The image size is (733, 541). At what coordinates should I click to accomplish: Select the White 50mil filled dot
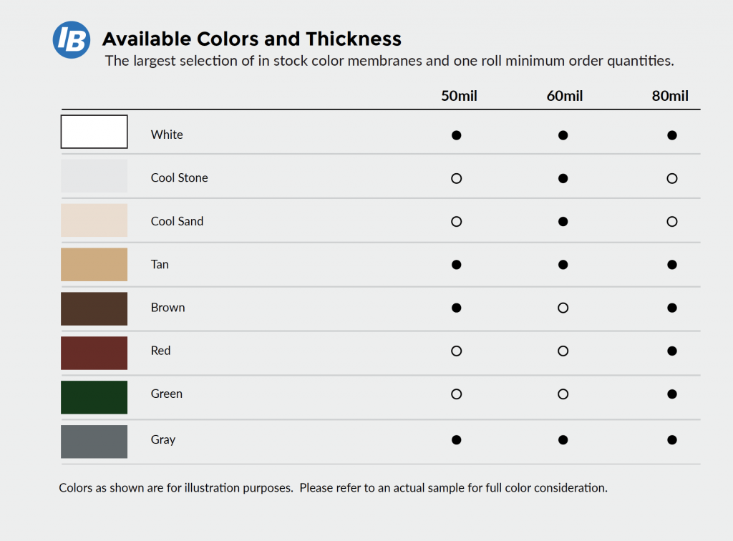(457, 135)
